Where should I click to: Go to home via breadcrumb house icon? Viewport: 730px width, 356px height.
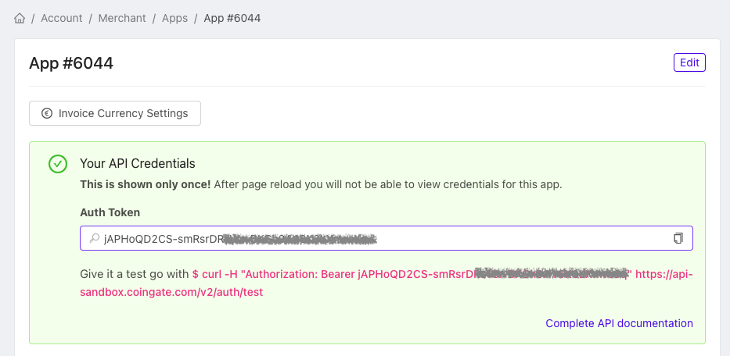[20, 18]
